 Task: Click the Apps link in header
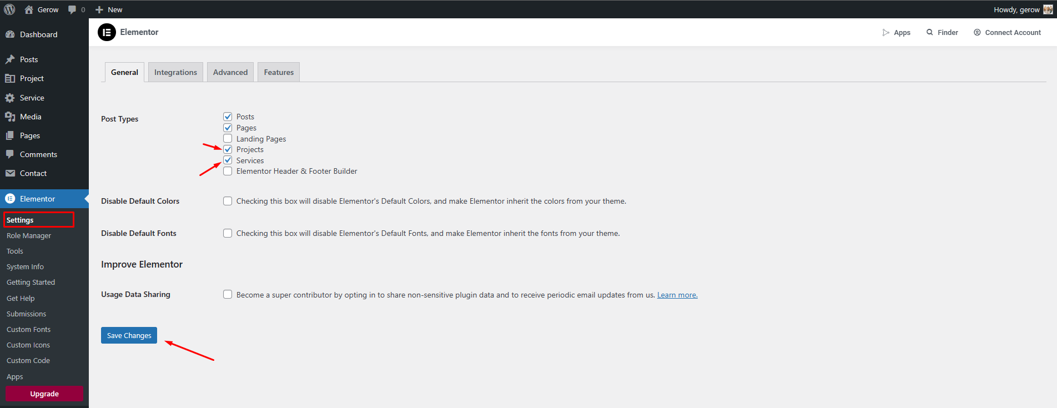pyautogui.click(x=902, y=33)
